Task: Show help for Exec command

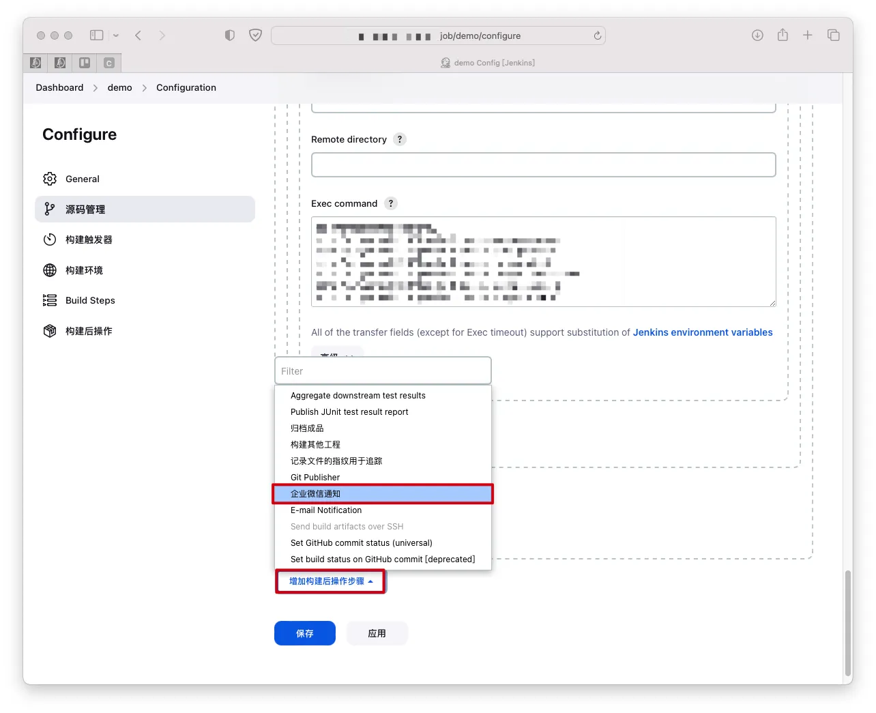Action: [x=390, y=203]
